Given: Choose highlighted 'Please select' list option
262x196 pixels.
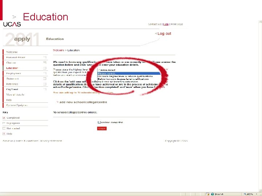Looking at the screenshot, I should coord(129,73).
